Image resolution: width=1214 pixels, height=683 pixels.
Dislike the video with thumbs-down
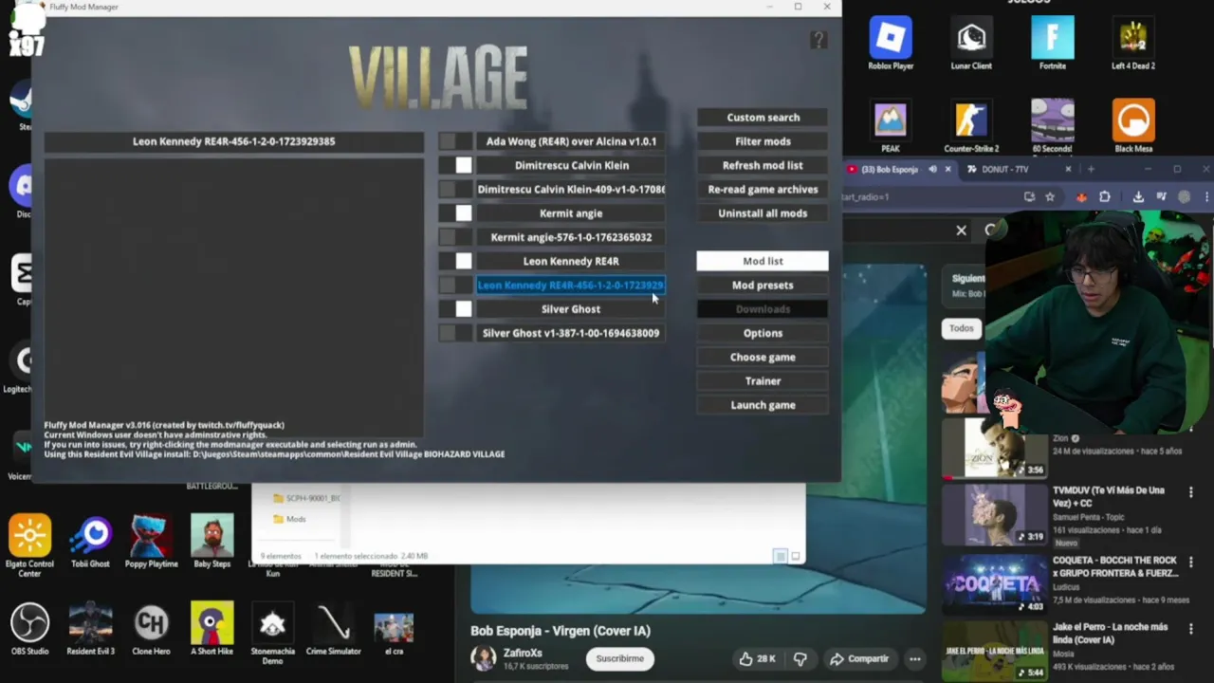pos(800,658)
